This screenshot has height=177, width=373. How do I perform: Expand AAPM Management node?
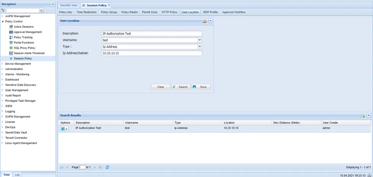pos(2,16)
